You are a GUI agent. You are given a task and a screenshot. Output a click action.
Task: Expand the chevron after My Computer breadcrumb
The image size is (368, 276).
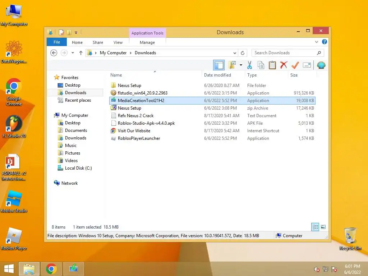(131, 53)
